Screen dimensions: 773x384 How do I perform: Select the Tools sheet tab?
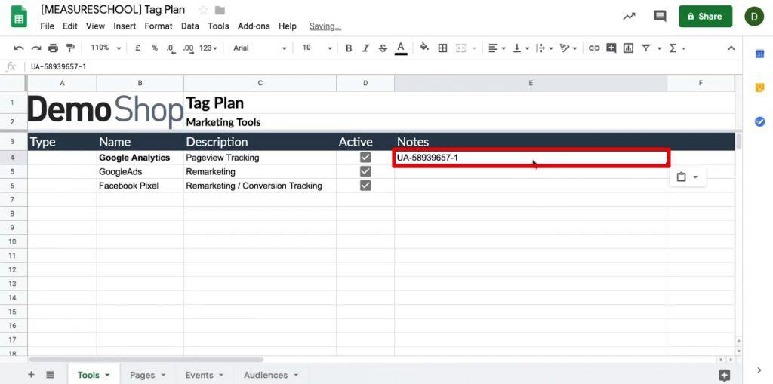click(x=94, y=375)
